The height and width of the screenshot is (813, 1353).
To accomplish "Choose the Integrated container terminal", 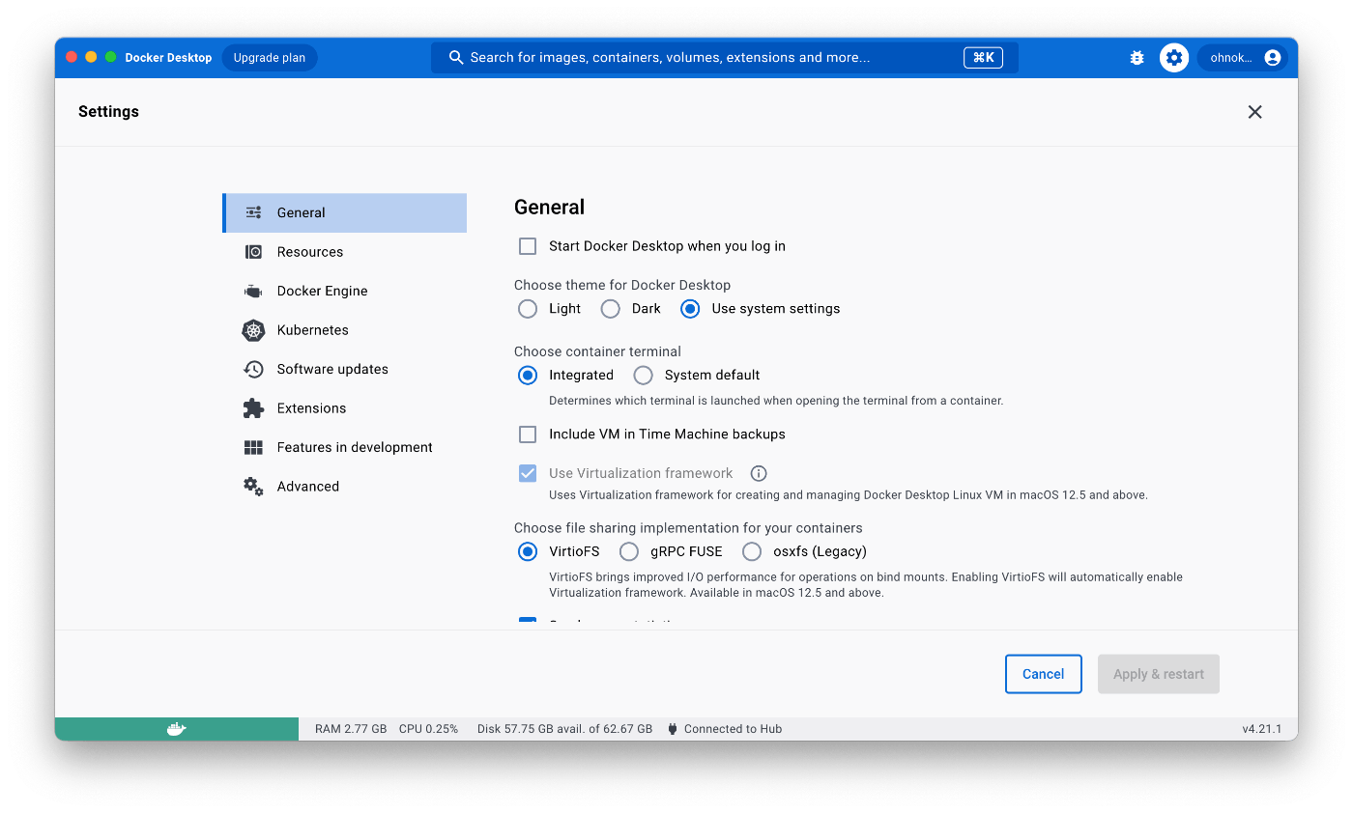I will point(528,375).
